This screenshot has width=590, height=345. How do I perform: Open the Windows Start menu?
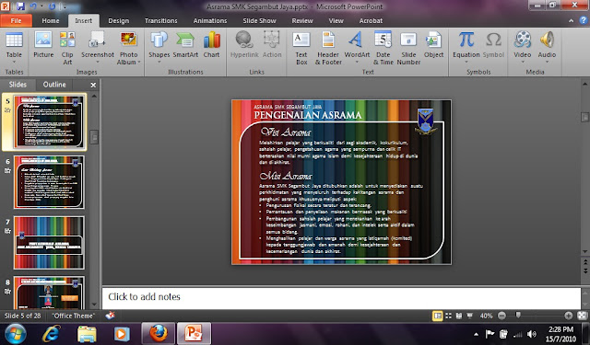click(x=16, y=333)
